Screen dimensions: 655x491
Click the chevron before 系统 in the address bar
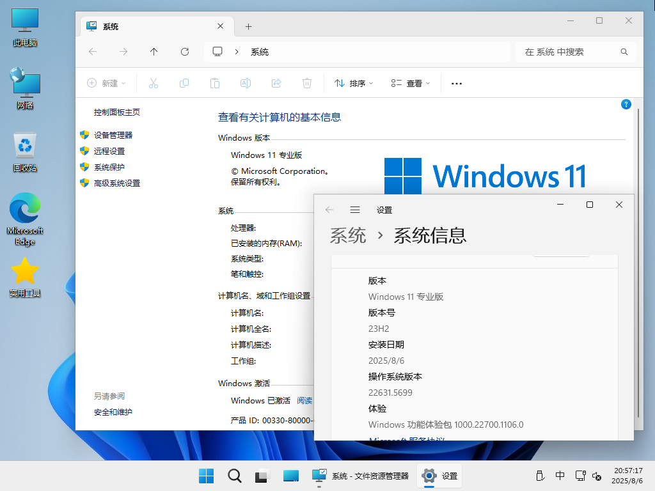tap(237, 52)
